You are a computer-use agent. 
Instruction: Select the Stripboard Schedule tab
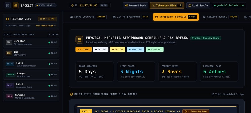176,17
